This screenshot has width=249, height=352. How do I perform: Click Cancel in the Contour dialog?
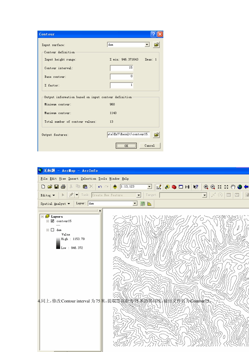pos(150,146)
